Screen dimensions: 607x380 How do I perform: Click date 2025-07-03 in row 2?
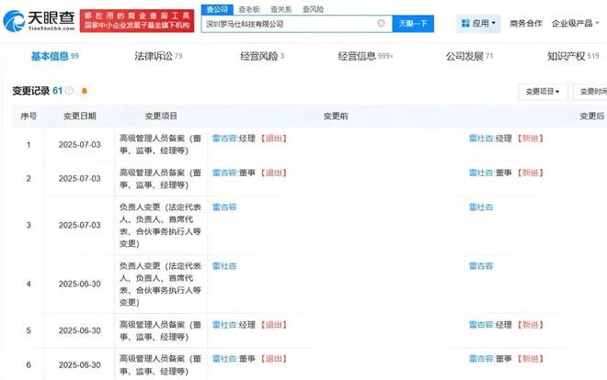[80, 179]
